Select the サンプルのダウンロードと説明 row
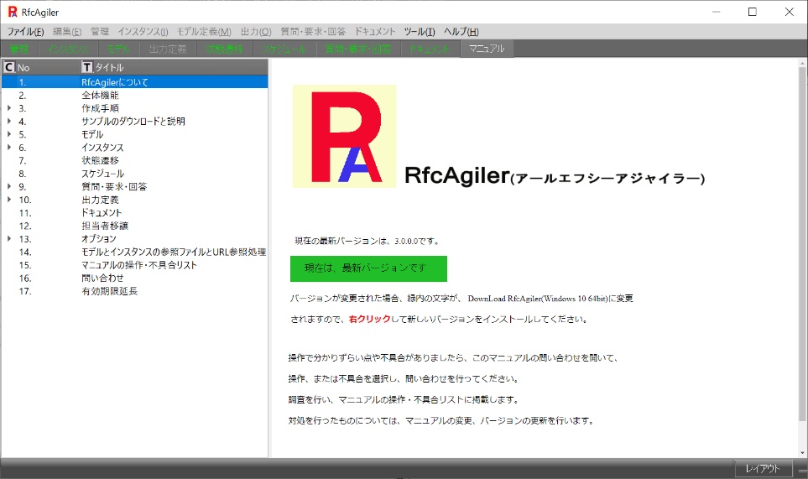Viewport: 808px width, 479px height. 134,121
